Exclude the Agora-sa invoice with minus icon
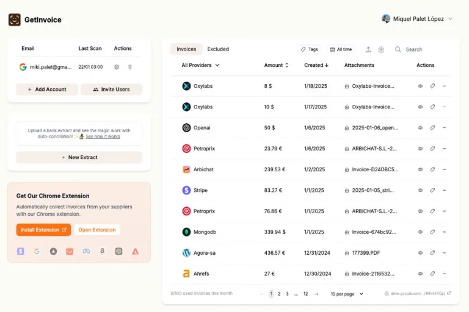 [x=444, y=253]
